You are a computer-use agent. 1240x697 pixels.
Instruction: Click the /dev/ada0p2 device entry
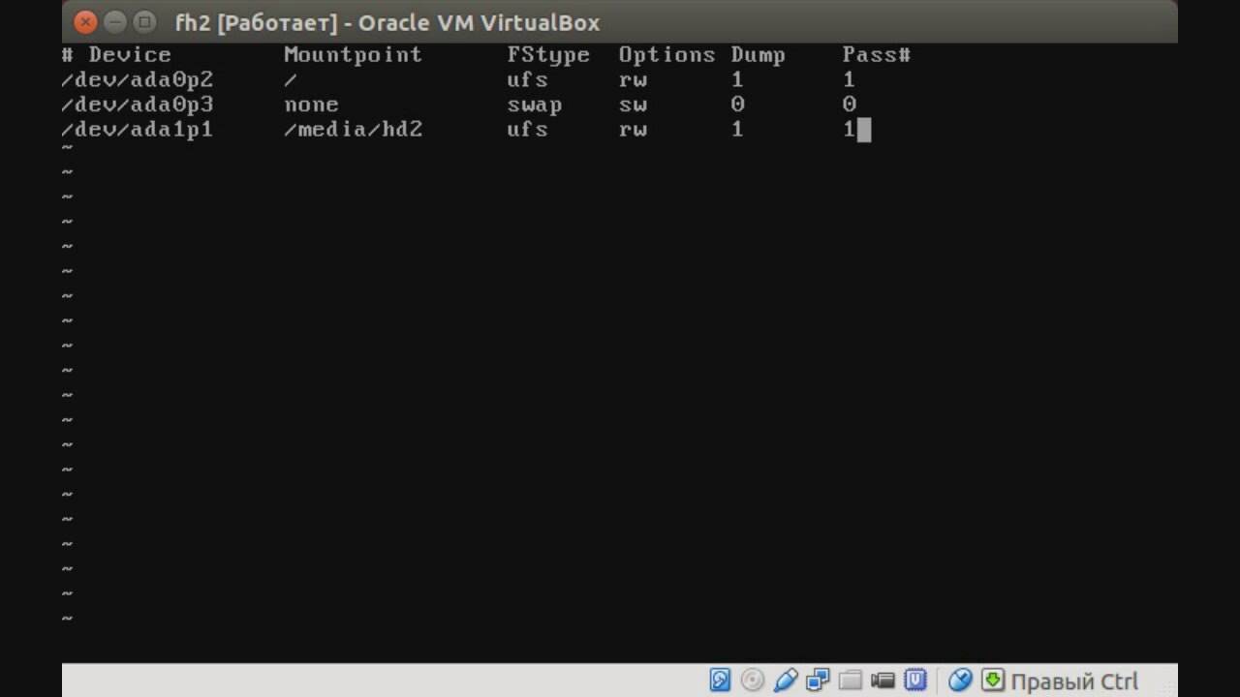click(x=137, y=80)
